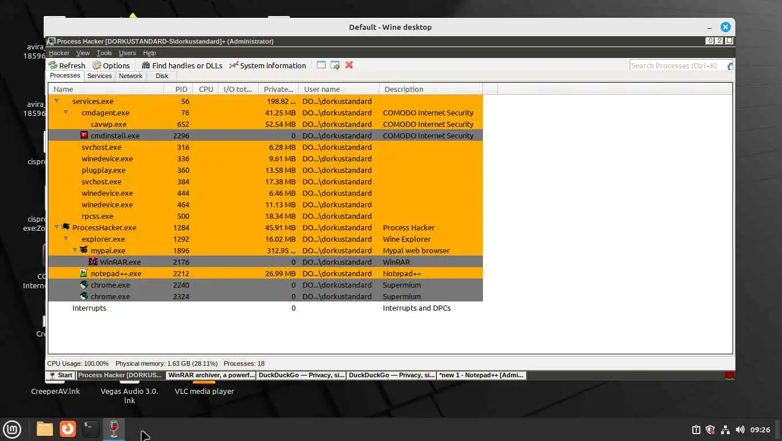Open the Hacker menu
782x441 pixels.
pos(59,53)
